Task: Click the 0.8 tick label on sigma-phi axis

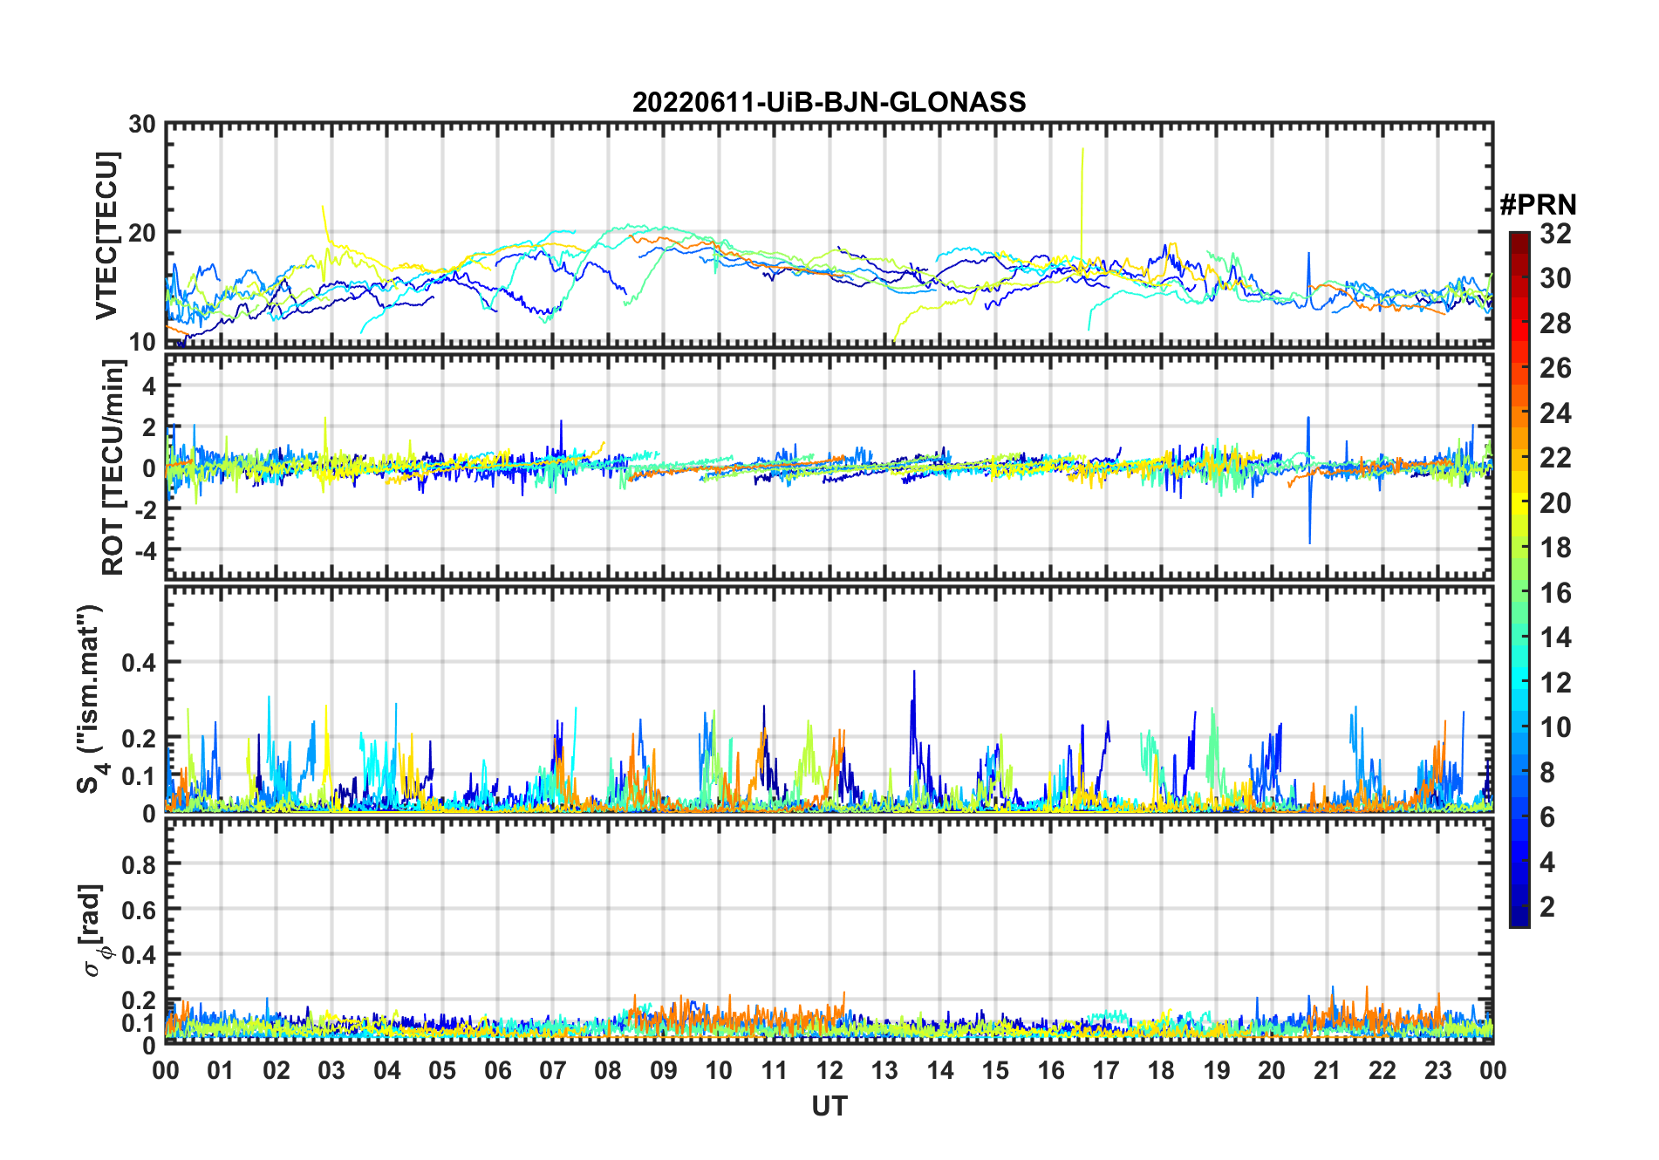Action: [x=140, y=864]
